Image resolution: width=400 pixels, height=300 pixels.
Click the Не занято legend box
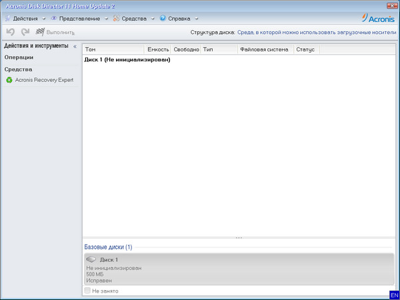(x=87, y=291)
